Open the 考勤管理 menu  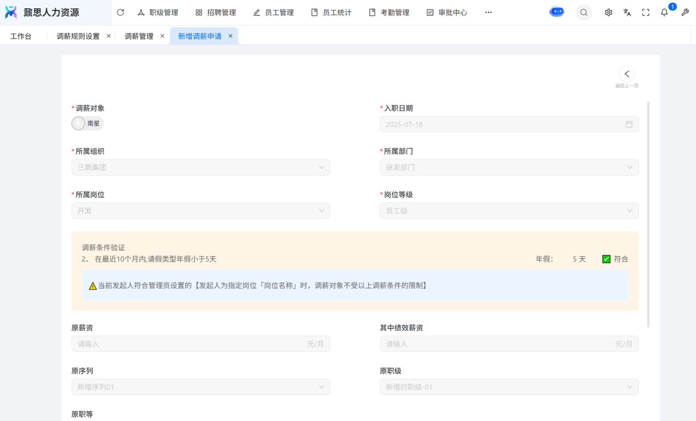(x=389, y=12)
